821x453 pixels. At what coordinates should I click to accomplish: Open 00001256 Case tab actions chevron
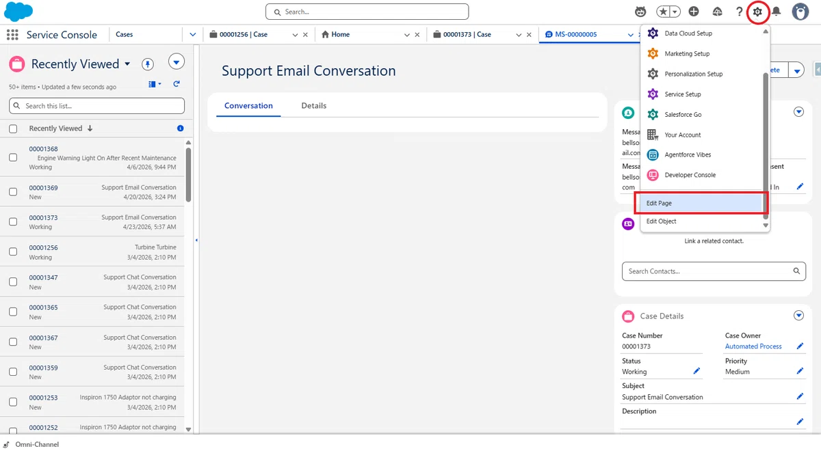(296, 34)
